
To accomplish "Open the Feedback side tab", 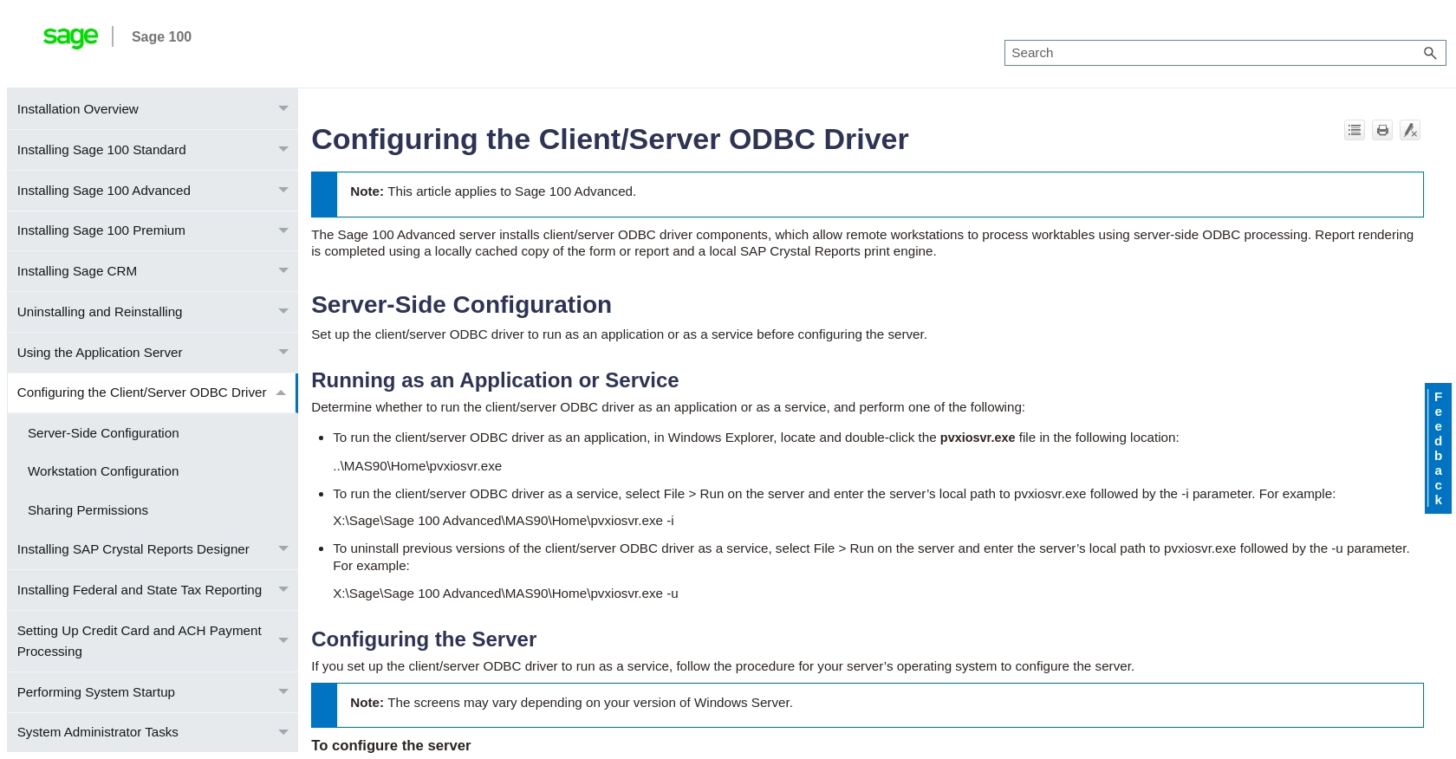I will 1438,448.
